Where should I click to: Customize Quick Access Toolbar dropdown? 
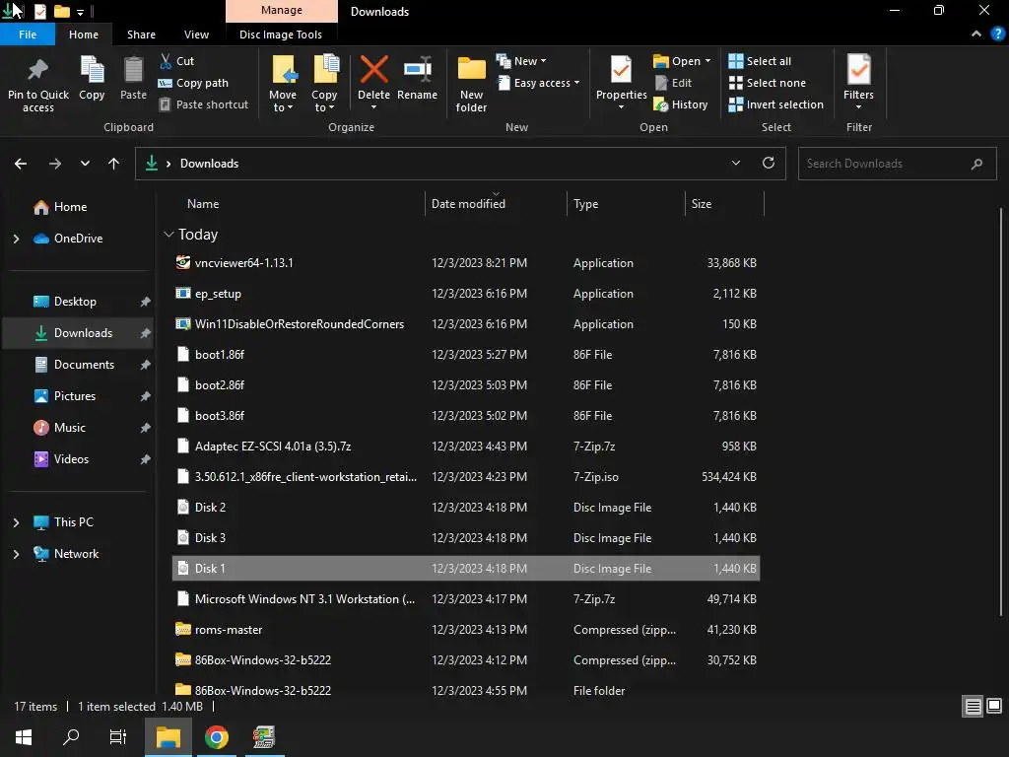tap(80, 12)
